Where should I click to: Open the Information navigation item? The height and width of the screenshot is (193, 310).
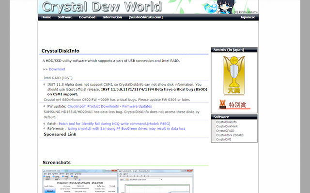click(x=112, y=17)
